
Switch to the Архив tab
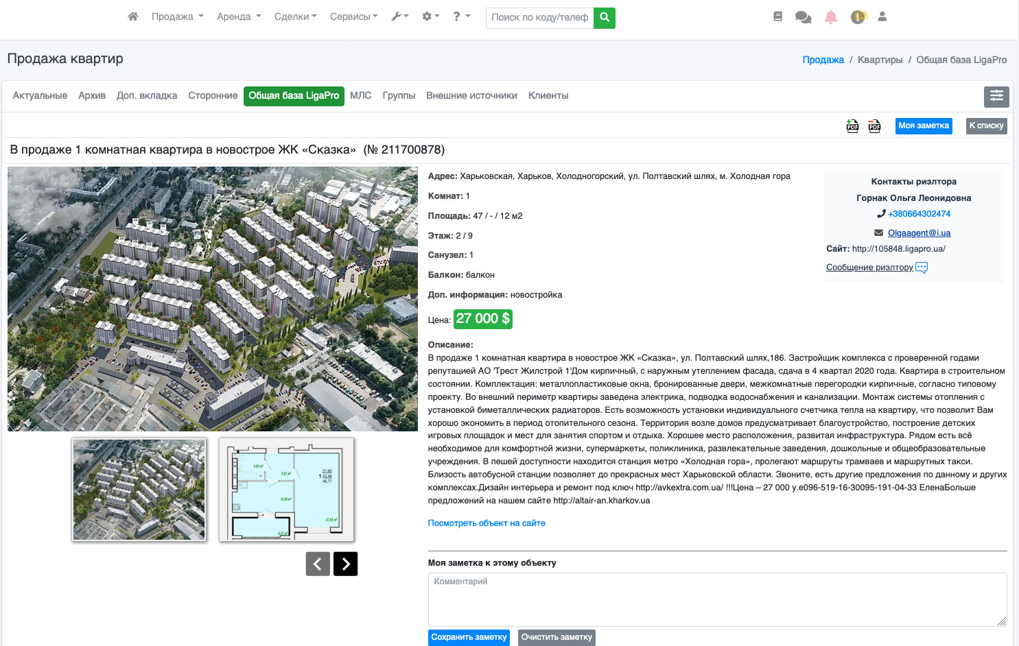coord(92,96)
